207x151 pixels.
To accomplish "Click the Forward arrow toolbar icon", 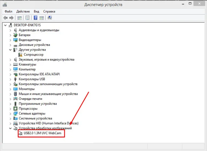I will click(12, 18).
